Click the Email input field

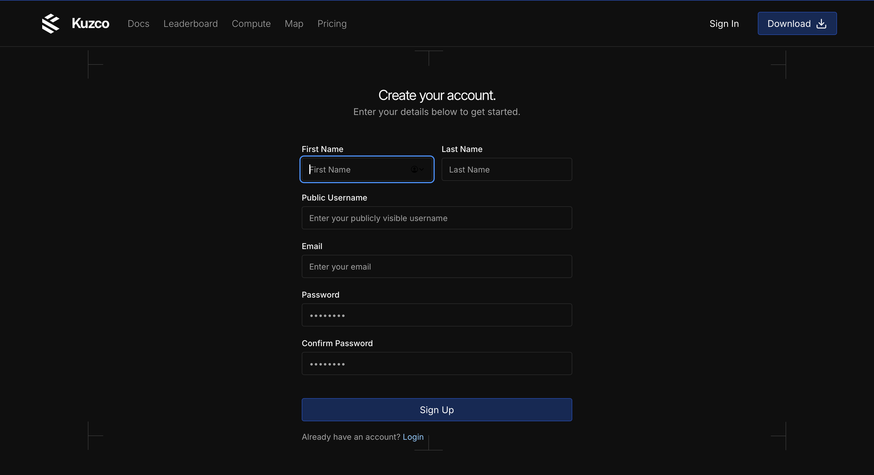pyautogui.click(x=437, y=266)
